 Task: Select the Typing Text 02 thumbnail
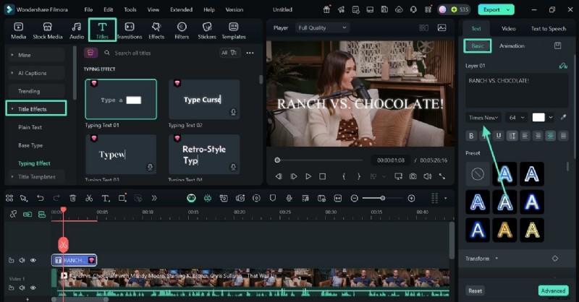[x=204, y=100]
